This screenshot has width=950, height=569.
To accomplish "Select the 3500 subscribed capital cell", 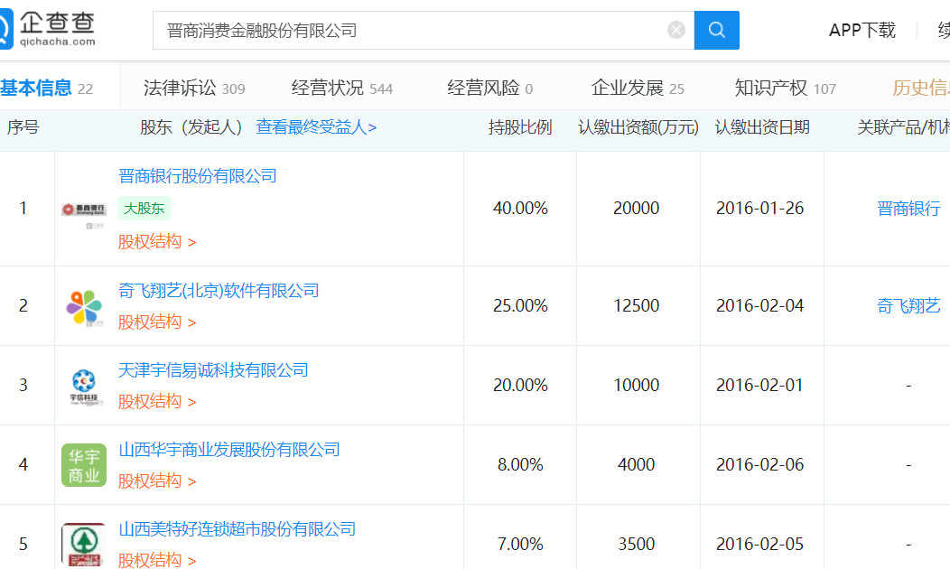I will (636, 544).
